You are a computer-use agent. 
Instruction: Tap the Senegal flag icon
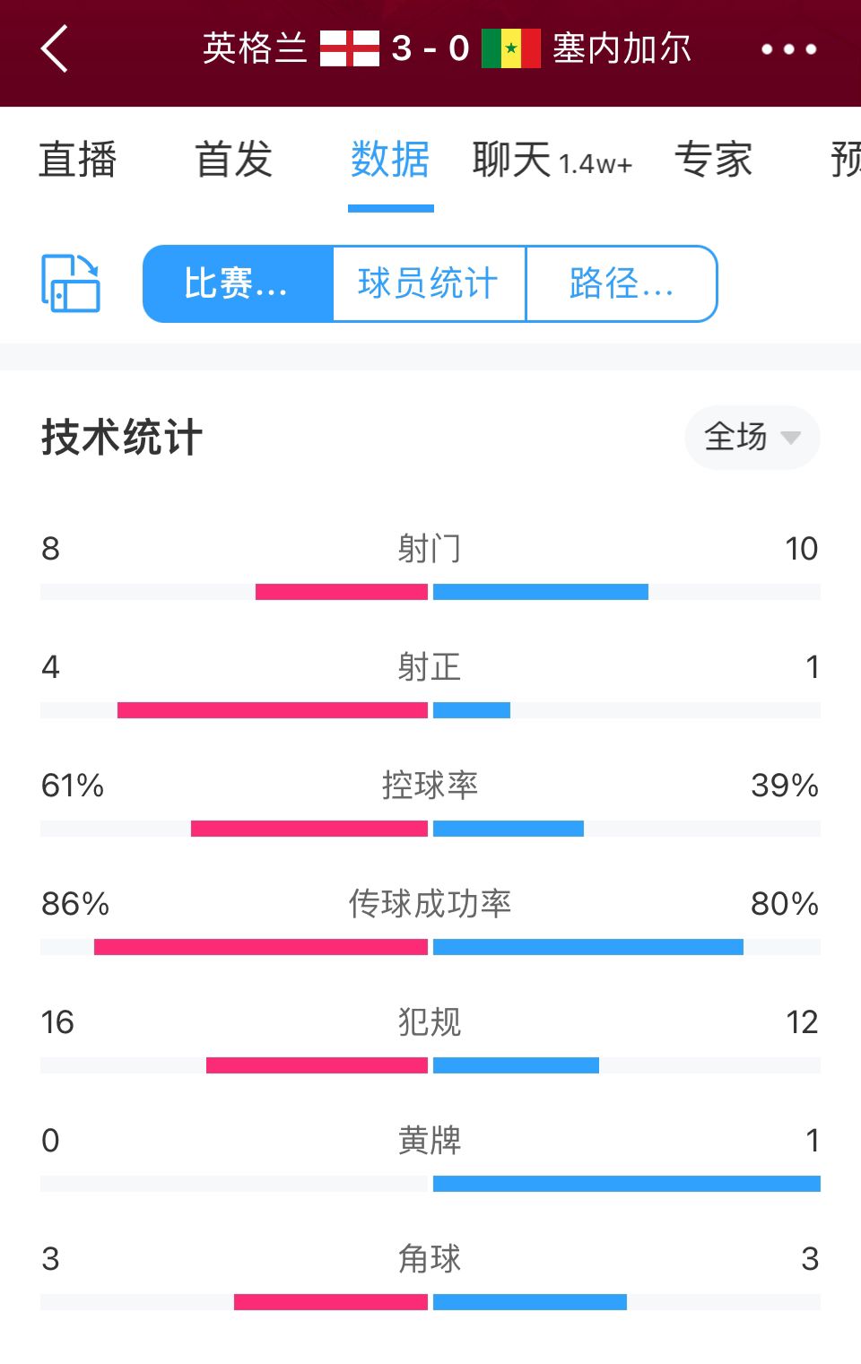pyautogui.click(x=511, y=48)
